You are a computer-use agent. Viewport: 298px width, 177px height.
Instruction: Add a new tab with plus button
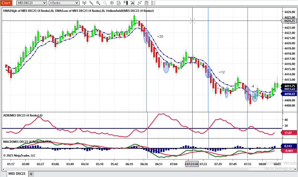point(31,174)
